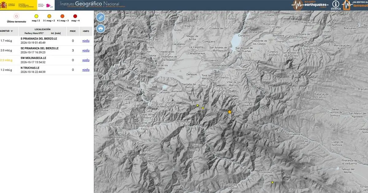Click the Bembibre label on the map
Image resolution: width=368 pixels, height=193 pixels.
(278, 36)
